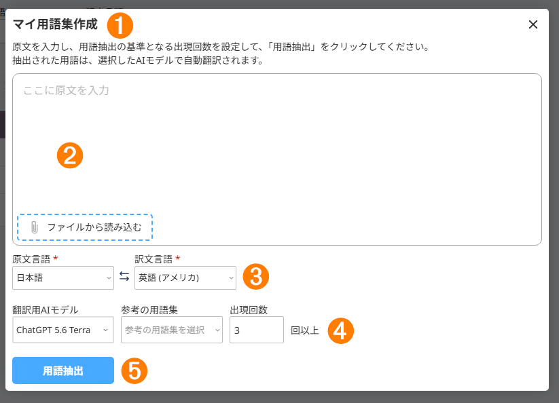Close the マイ用語集作成 dialog
This screenshot has height=403, width=559.
tap(533, 24)
